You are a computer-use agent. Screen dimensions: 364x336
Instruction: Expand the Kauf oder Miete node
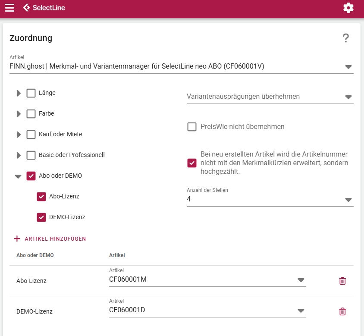click(x=19, y=135)
